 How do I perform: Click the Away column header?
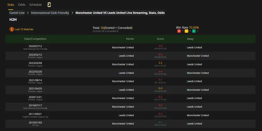(190, 39)
